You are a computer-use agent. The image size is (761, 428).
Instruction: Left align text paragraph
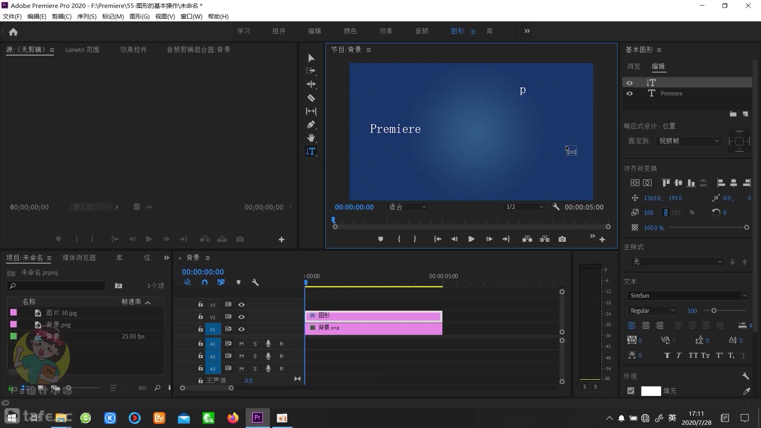632,325
